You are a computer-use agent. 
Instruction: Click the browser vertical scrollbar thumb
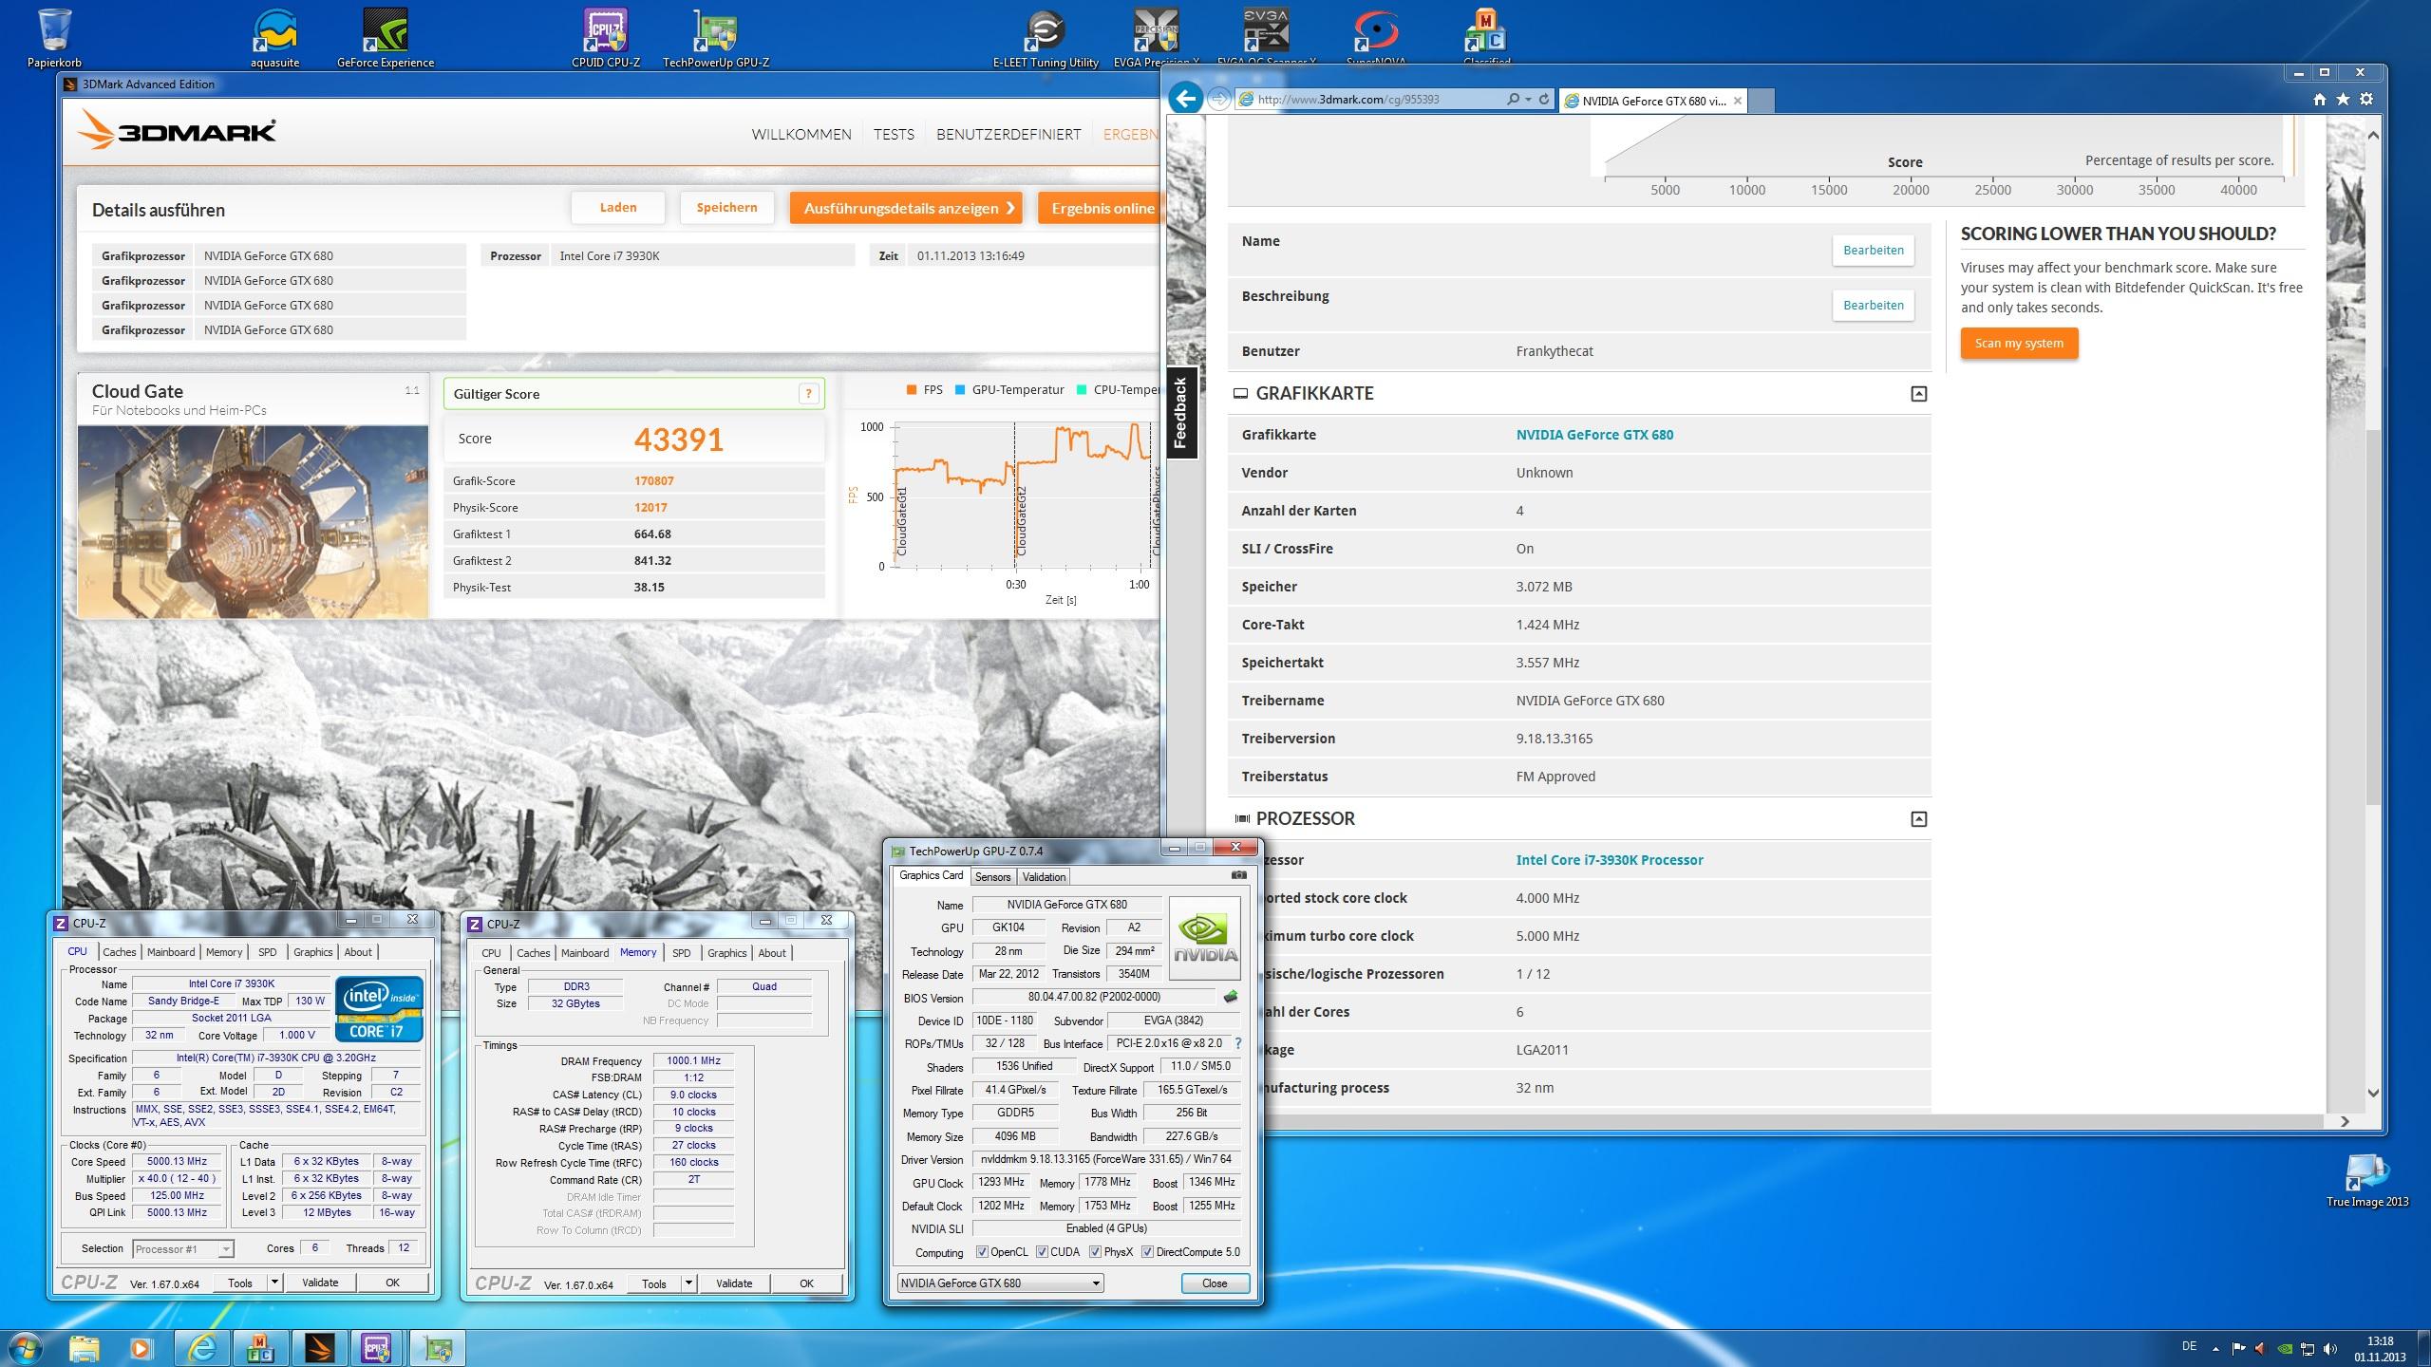[x=2373, y=617]
